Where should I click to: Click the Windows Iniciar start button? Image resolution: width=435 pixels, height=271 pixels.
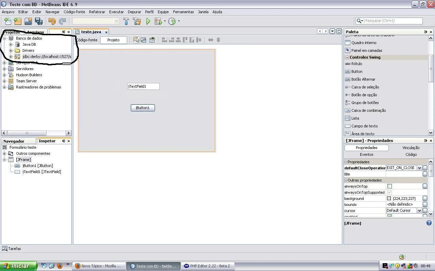pyautogui.click(x=18, y=266)
